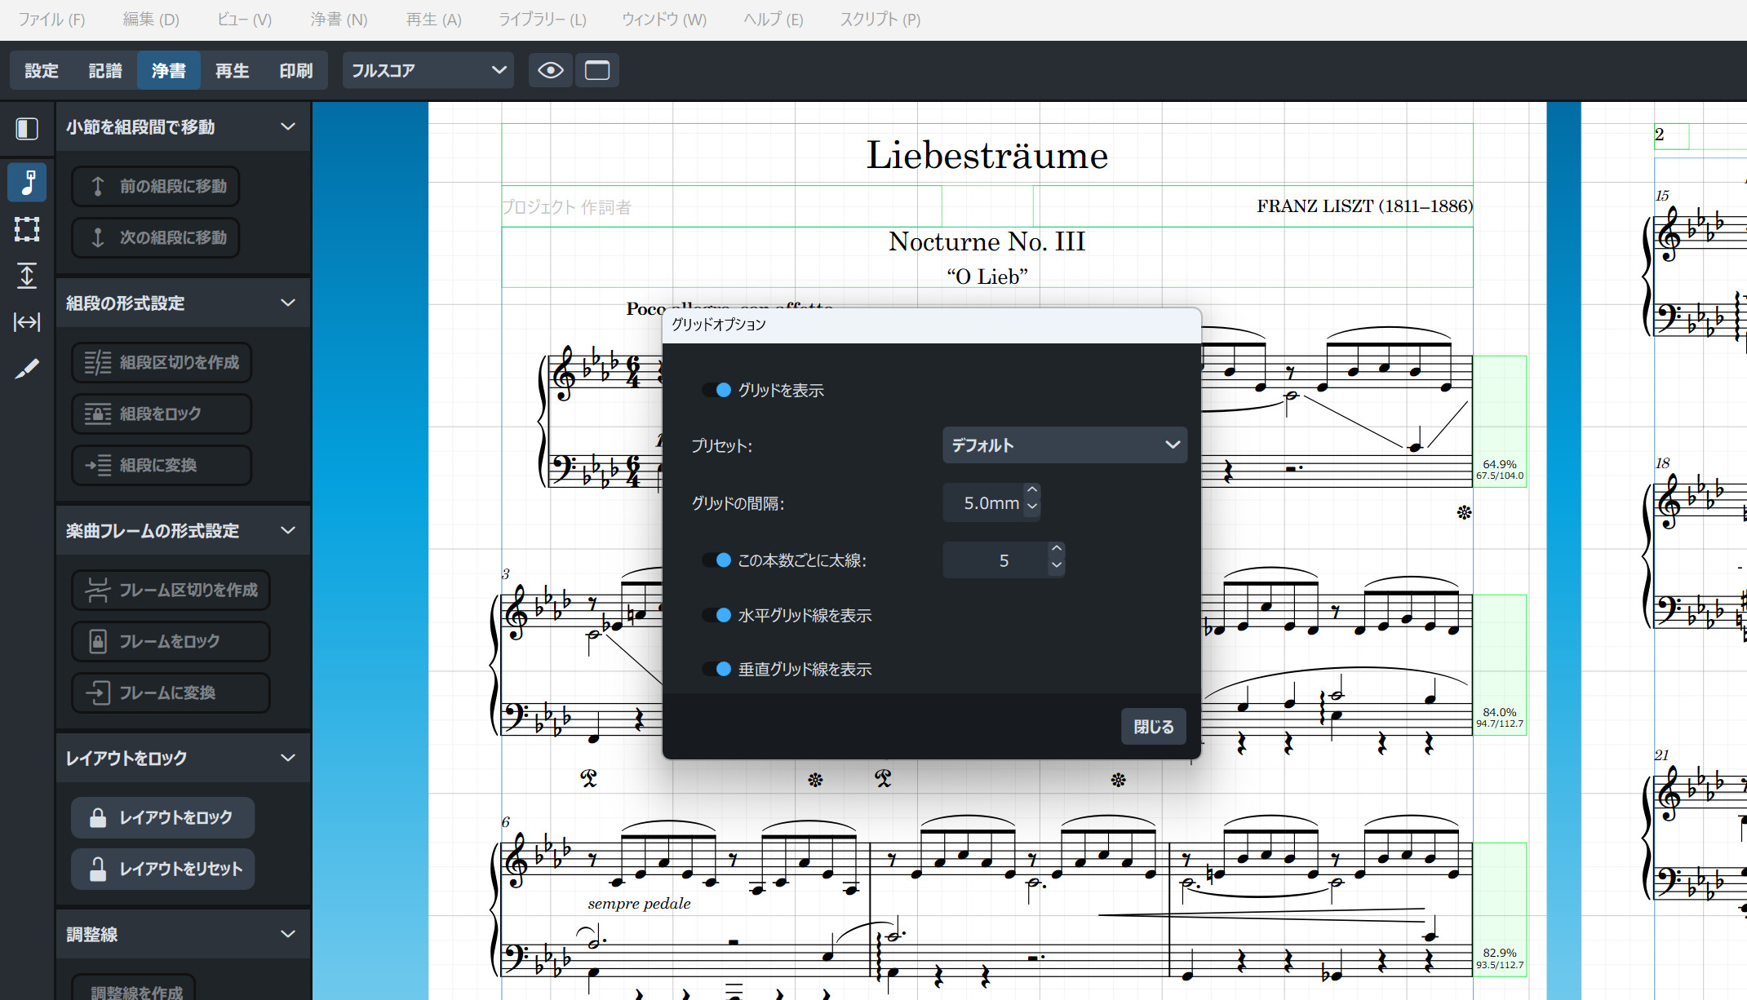This screenshot has height=1000, width=1747.
Task: Switch to 浄書 mode tab
Action: tap(169, 70)
